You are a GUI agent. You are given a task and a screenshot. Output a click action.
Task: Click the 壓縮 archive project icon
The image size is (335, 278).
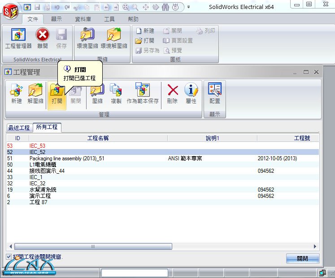click(97, 94)
